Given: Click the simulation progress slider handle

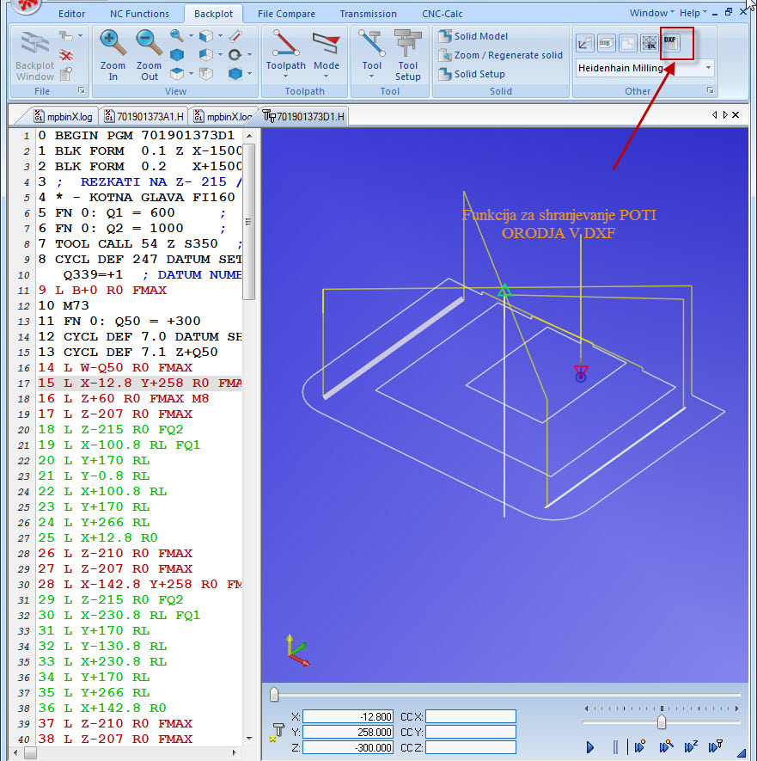Looking at the screenshot, I should 274,695.
